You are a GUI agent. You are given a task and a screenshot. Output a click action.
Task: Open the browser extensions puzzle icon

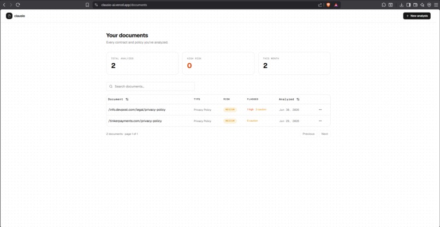[384, 5]
